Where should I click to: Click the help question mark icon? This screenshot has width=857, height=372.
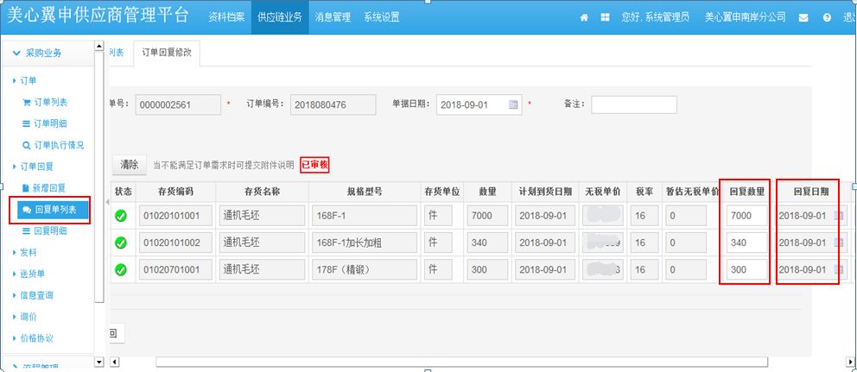[827, 17]
